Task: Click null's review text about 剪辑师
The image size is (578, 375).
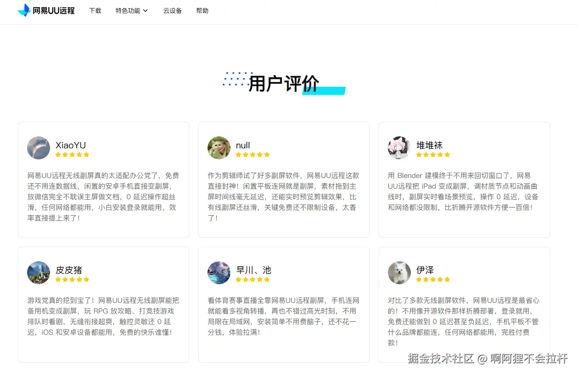Action: click(x=284, y=197)
